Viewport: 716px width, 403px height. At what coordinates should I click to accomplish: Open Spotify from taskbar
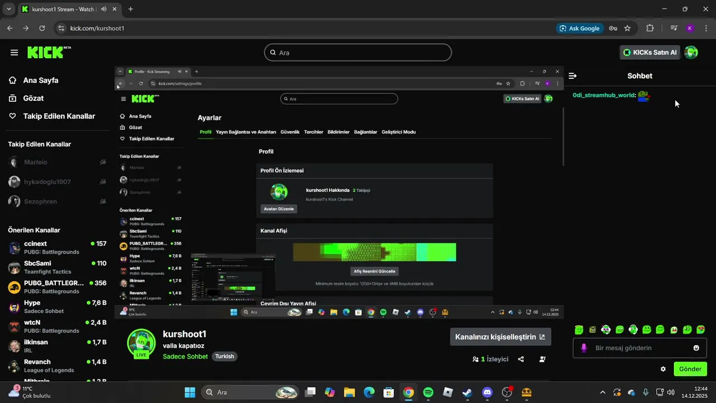click(428, 392)
